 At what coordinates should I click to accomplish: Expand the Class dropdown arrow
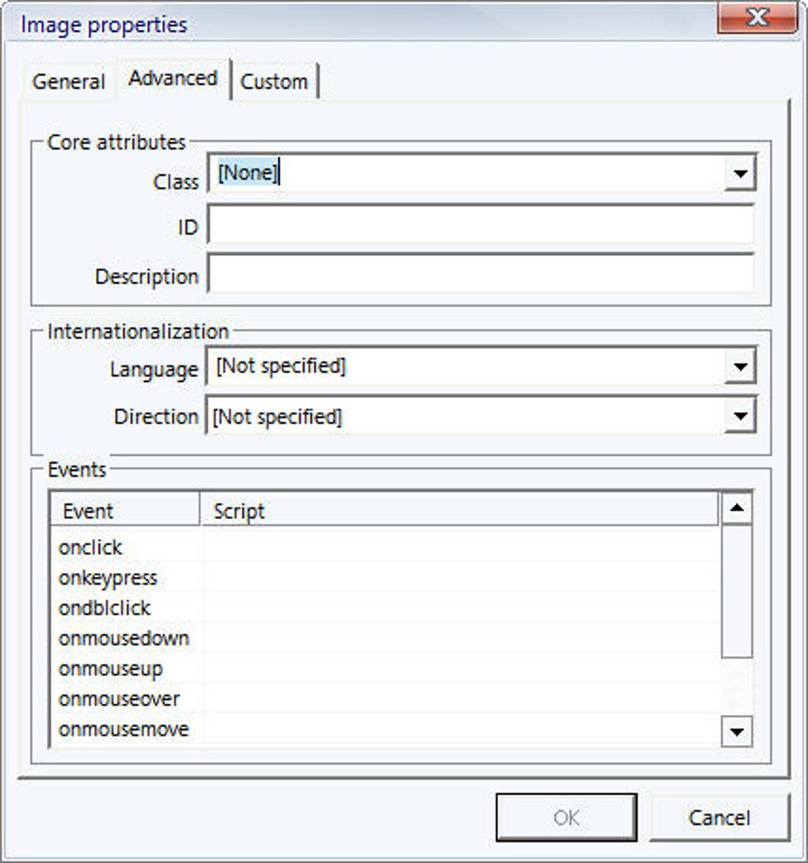point(740,174)
